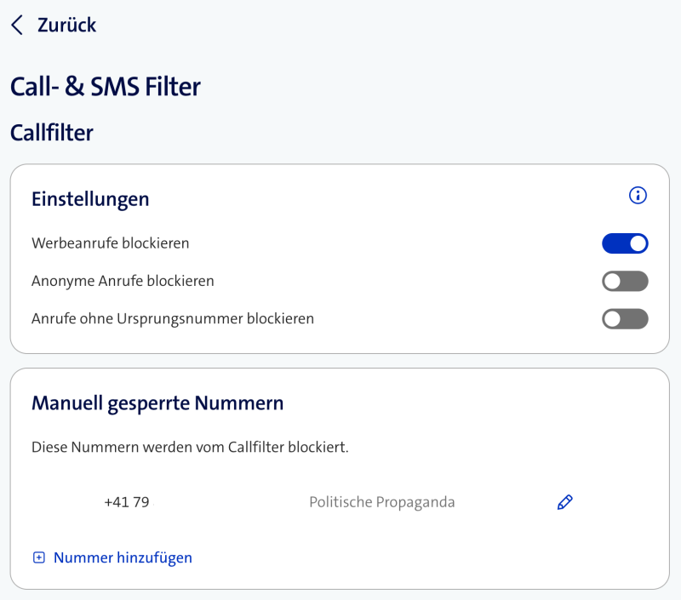This screenshot has width=681, height=600.
Task: Click the Nummer hinzufügen link text
Action: (x=123, y=558)
